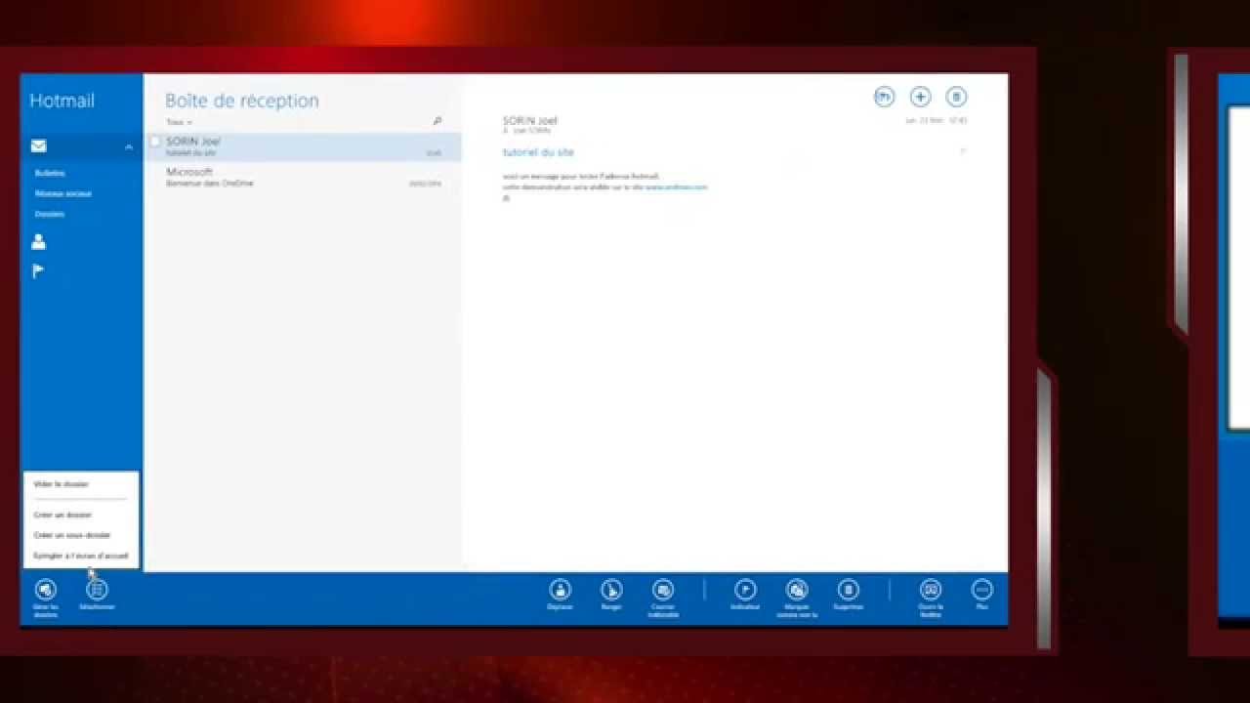Click the SORIN Joel sender name in reading pane
Screen dimensions: 1250x703
[530, 120]
